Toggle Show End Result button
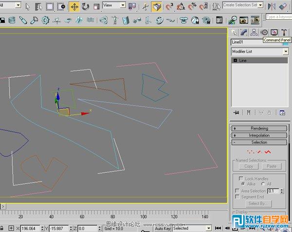Viewport: 292px width, 232px height. (x=249, y=113)
